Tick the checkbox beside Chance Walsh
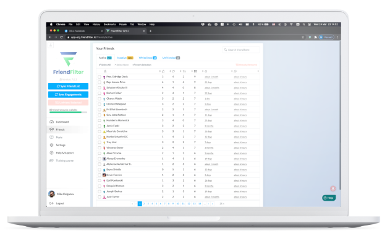The width and height of the screenshot is (382, 236). click(x=100, y=98)
